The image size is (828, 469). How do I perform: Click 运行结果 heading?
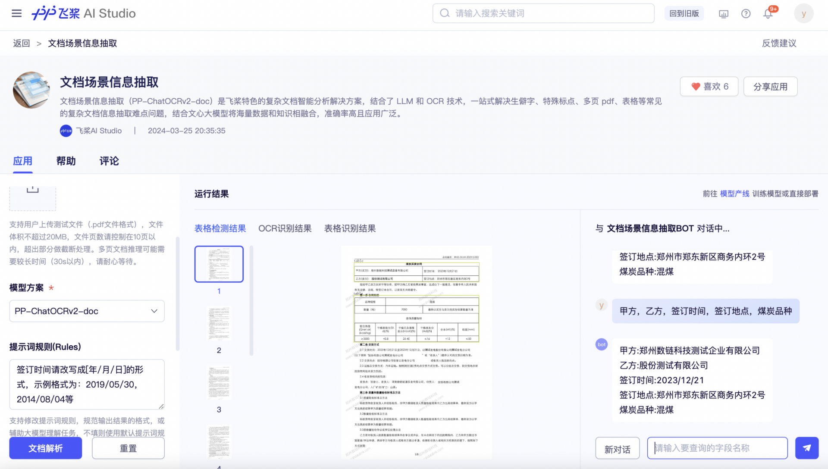211,194
